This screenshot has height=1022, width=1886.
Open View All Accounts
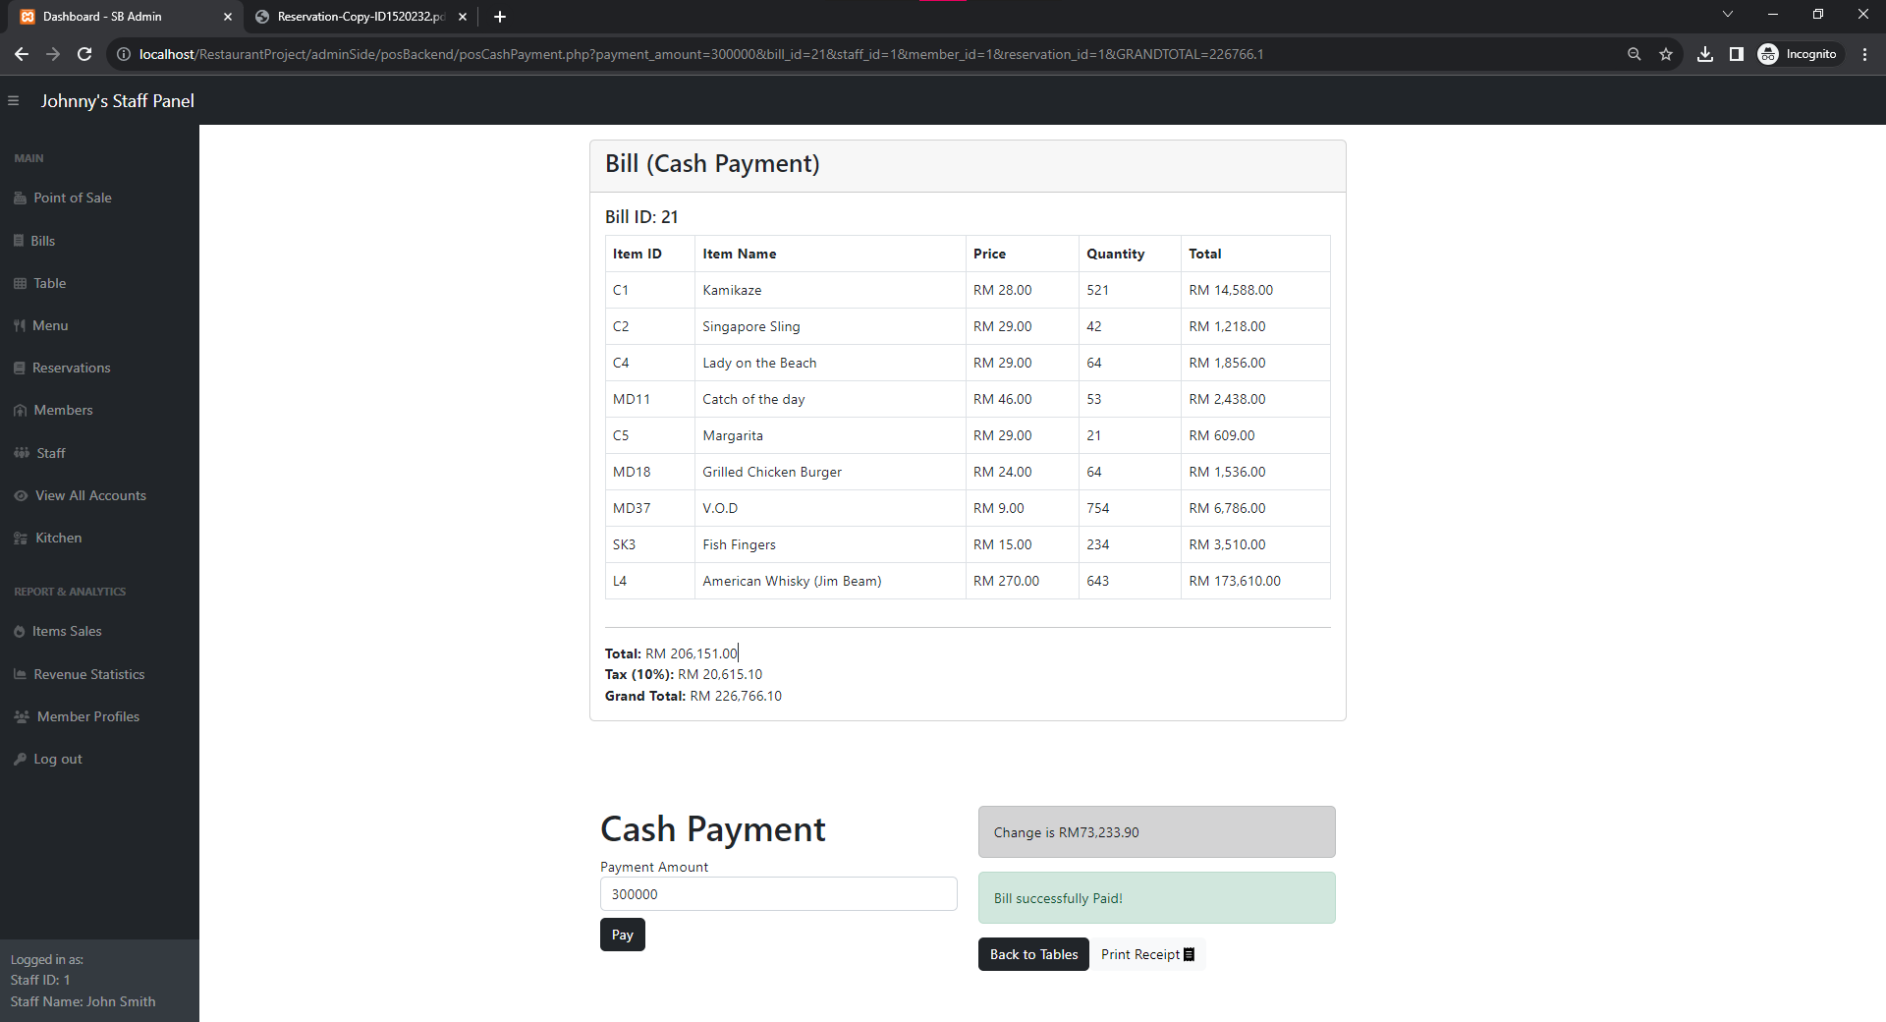(90, 496)
